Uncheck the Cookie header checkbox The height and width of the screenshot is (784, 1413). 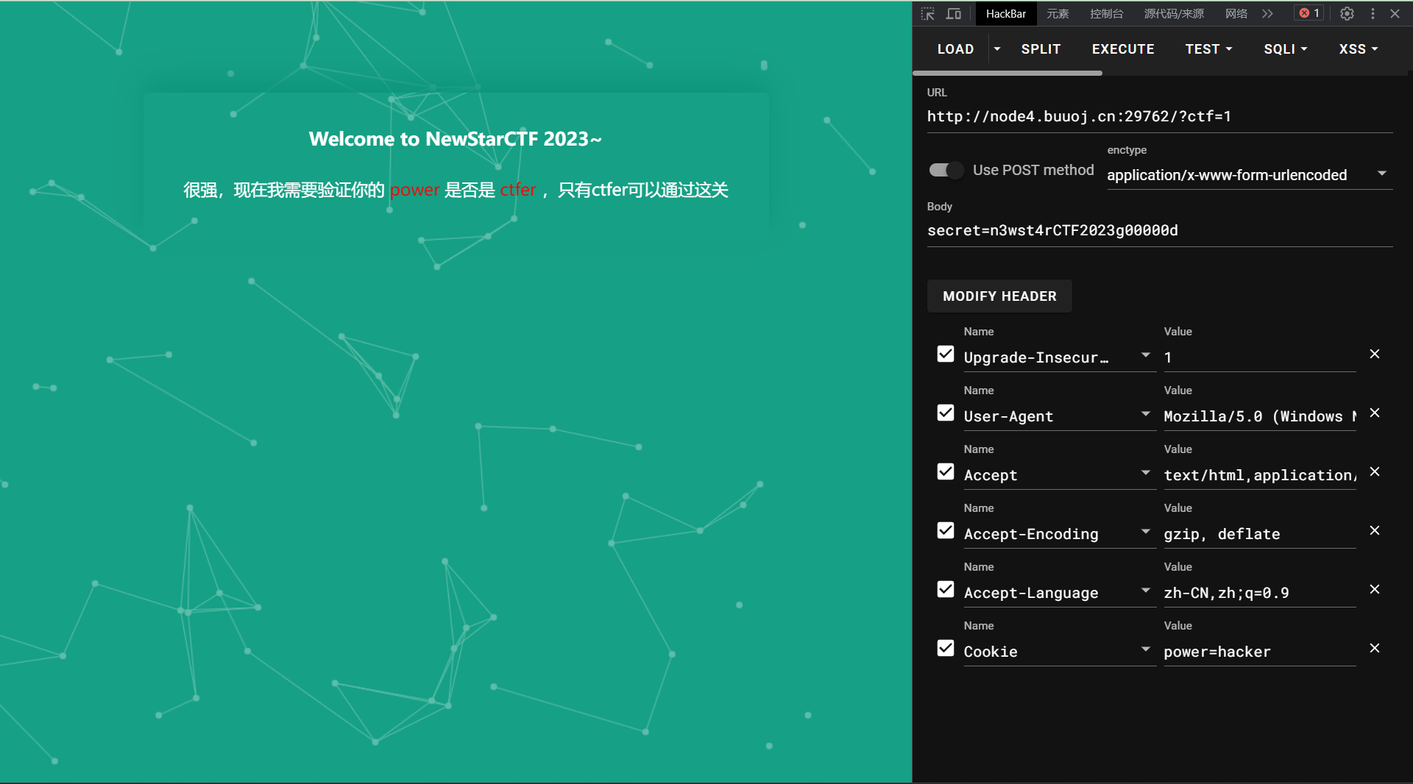[x=946, y=648]
